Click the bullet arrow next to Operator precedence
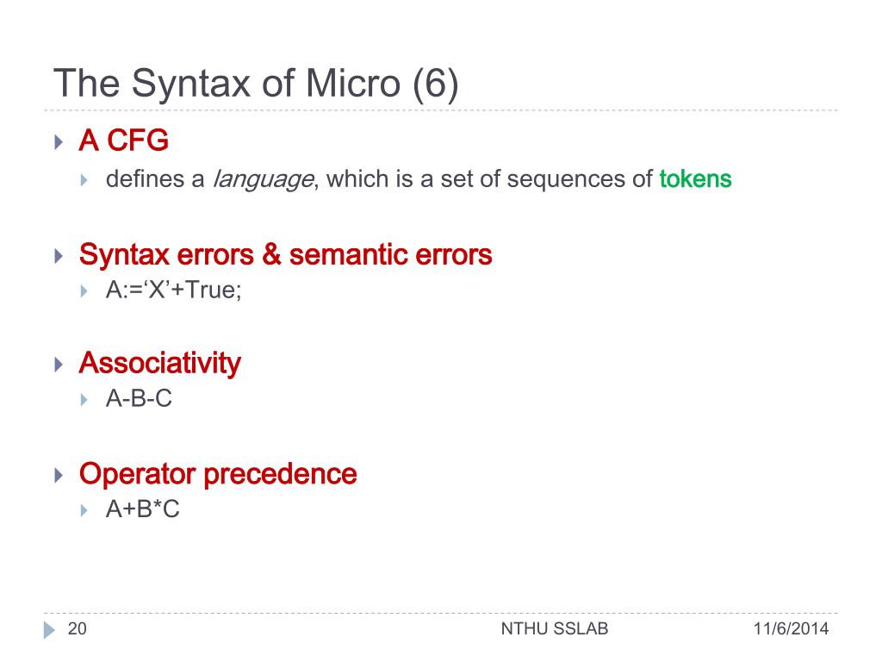This screenshot has height=662, width=882. (59, 475)
